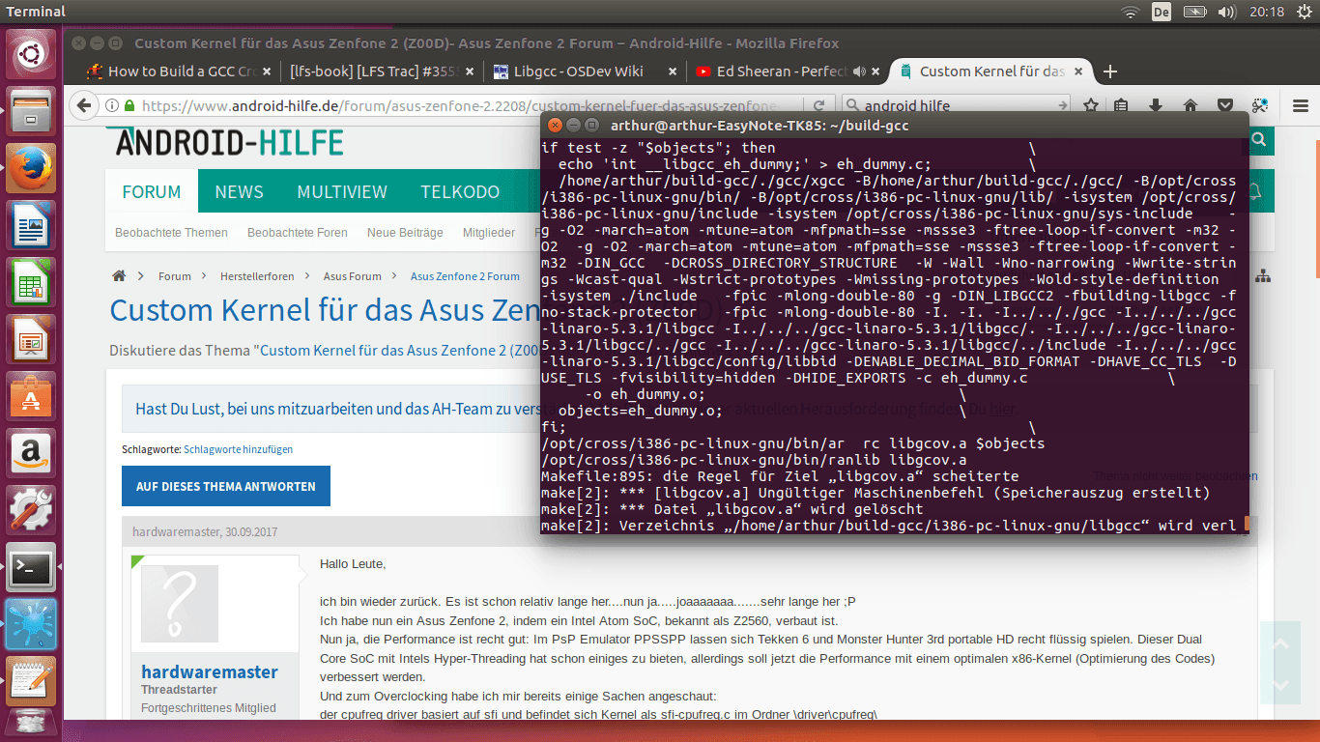Close the Libgcc - OSDev Wiki tab
Screen dimensions: 1320x742
[673, 71]
